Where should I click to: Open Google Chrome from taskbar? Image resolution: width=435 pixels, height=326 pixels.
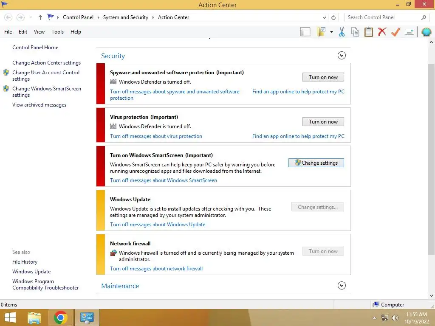point(60,318)
